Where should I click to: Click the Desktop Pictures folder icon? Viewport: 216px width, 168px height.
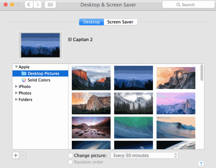[24, 73]
